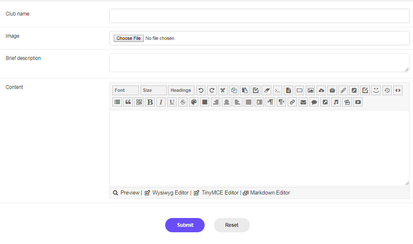Open the color palette icon

tap(194, 102)
